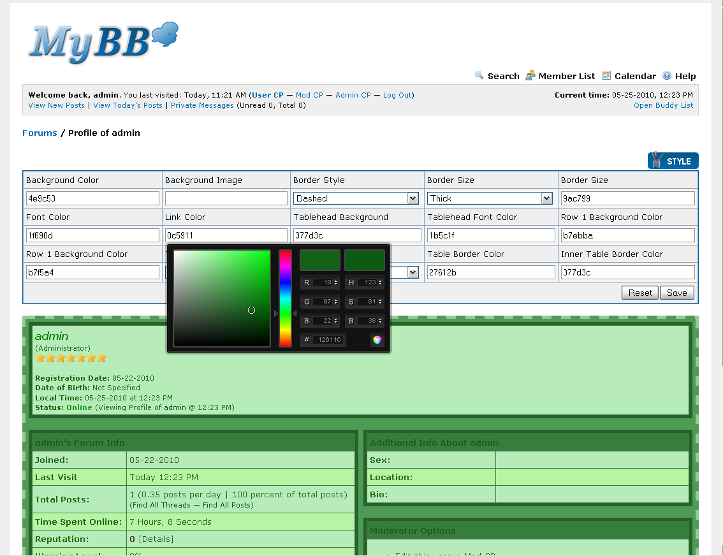Image resolution: width=723 pixels, height=556 pixels.
Task: Click the first gold star under Administrator
Action: coord(40,358)
